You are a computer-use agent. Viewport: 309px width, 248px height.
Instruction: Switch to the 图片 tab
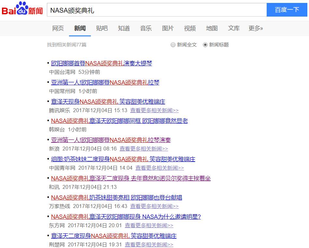tap(168, 28)
